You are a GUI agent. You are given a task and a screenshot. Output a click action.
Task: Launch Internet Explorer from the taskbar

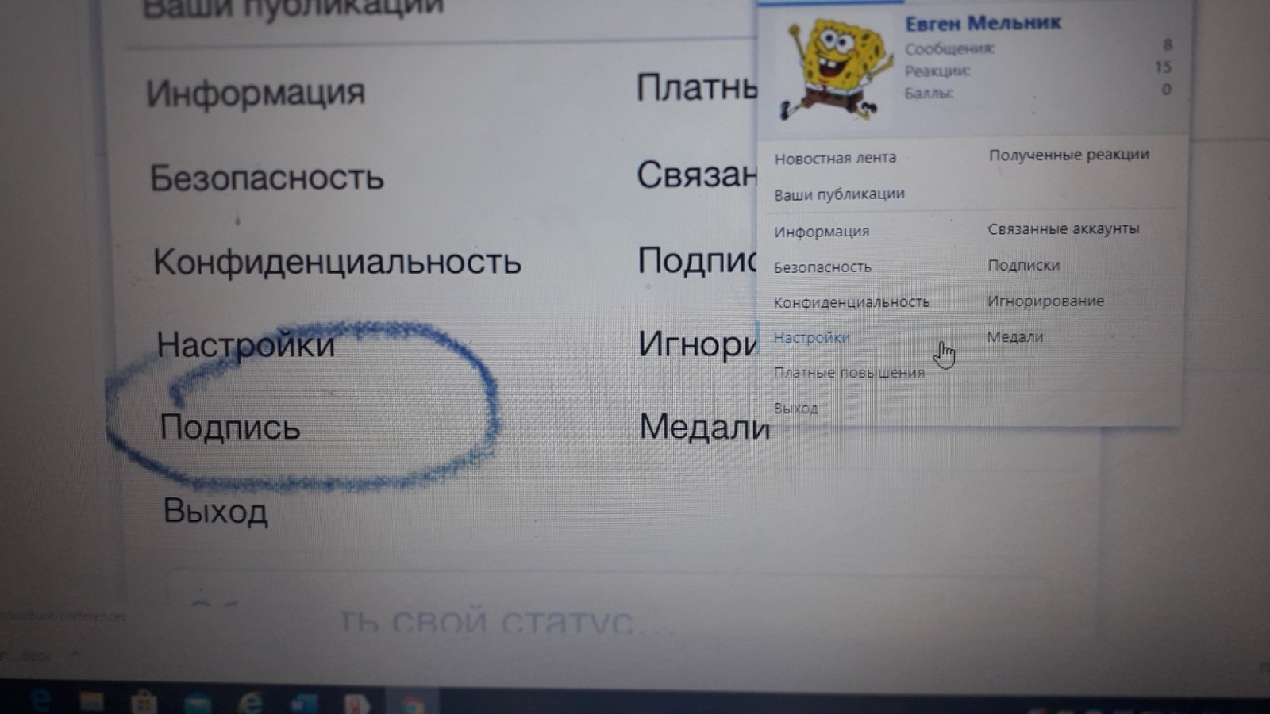tap(250, 702)
